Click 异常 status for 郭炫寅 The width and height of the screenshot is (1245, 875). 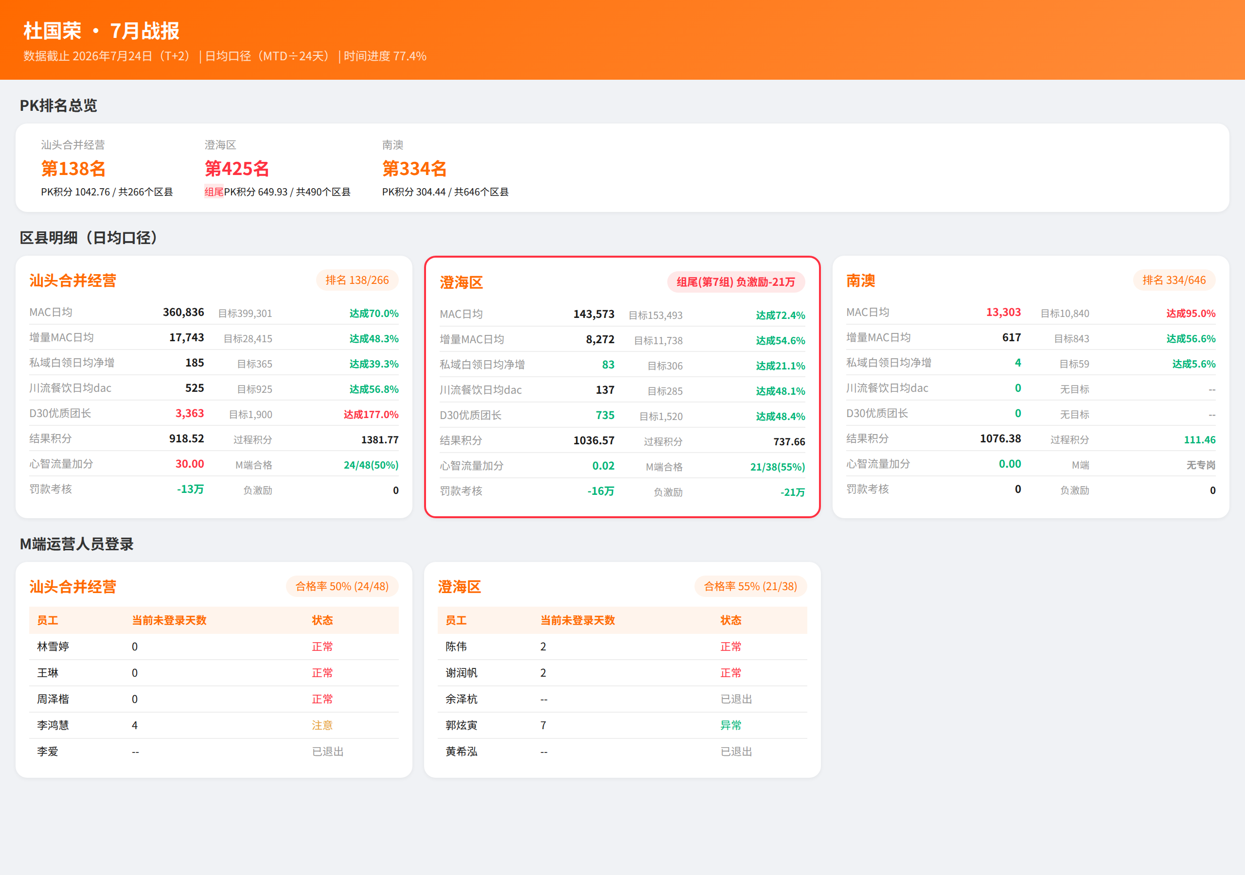click(730, 725)
